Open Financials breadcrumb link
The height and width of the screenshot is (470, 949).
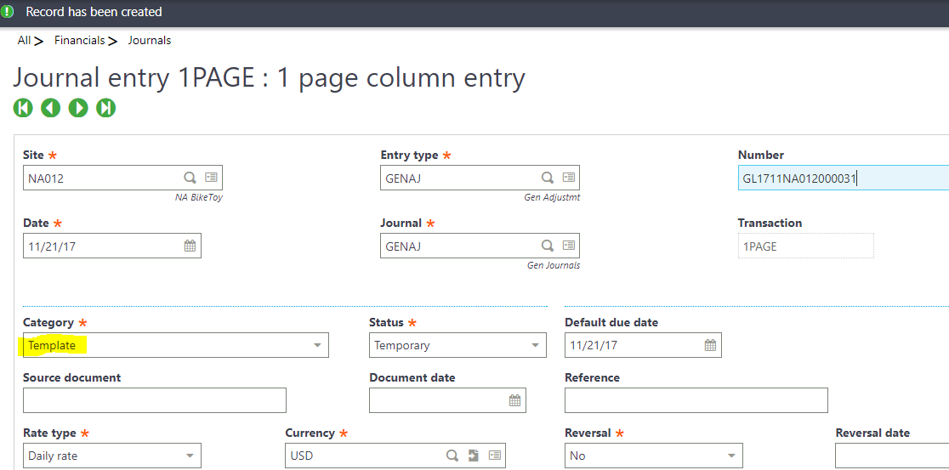79,40
